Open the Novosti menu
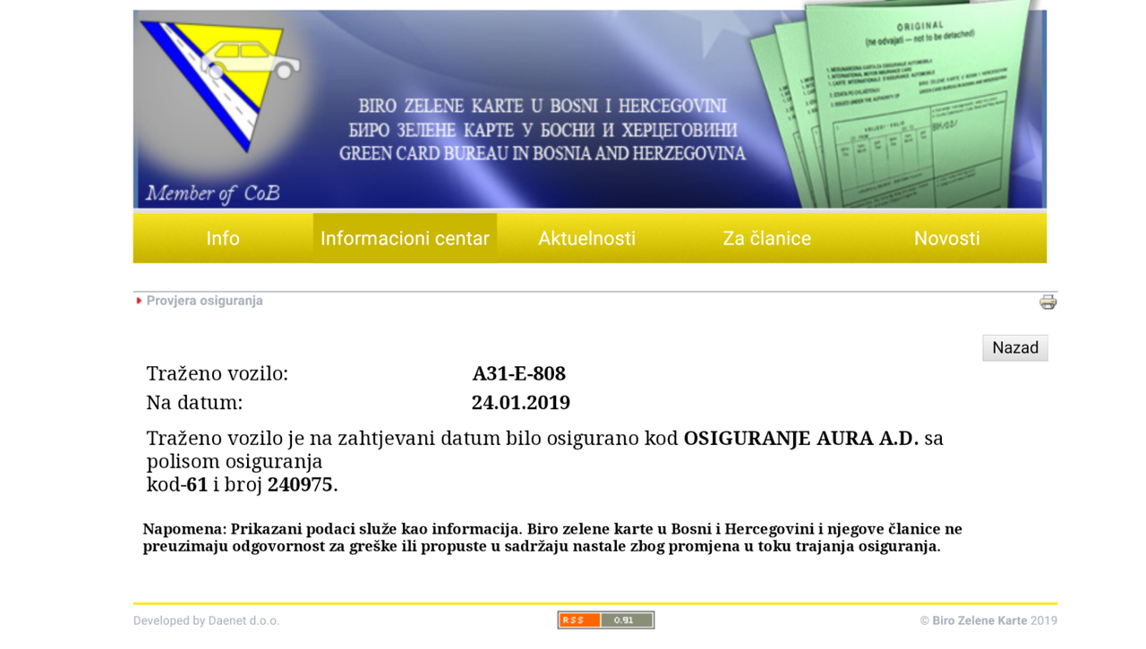This screenshot has height=649, width=1146. click(947, 238)
